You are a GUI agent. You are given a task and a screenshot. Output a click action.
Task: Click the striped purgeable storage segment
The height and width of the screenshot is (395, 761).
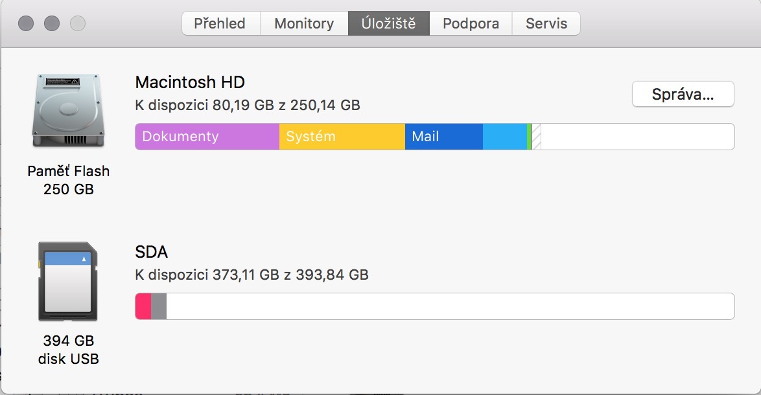pos(537,137)
